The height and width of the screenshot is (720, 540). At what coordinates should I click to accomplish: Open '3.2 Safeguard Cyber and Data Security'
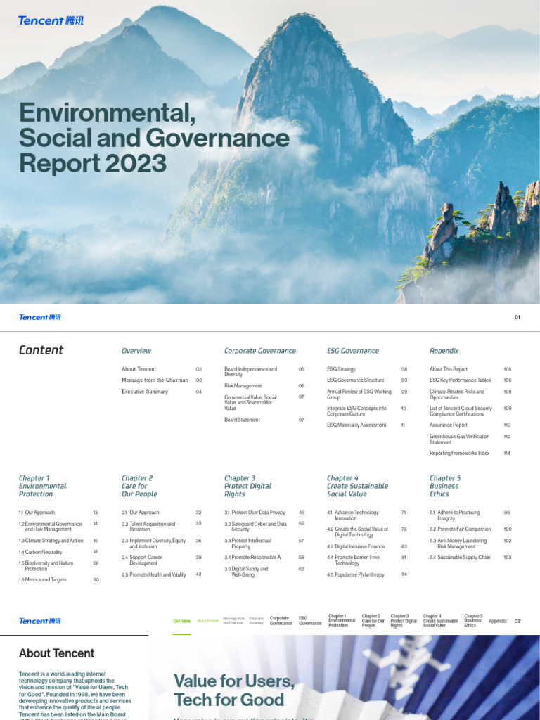coord(255,527)
